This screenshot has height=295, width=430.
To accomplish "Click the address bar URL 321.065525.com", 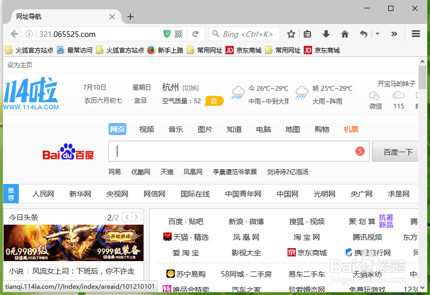I will (x=67, y=34).
